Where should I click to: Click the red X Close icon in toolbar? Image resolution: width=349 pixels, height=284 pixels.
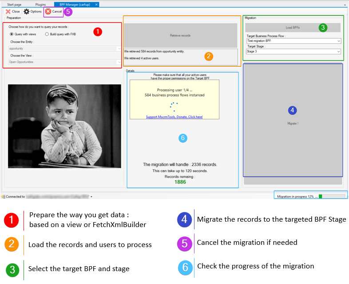coord(8,12)
